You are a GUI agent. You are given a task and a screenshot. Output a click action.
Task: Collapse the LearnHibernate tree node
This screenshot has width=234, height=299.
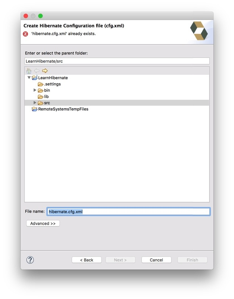[x=29, y=78]
